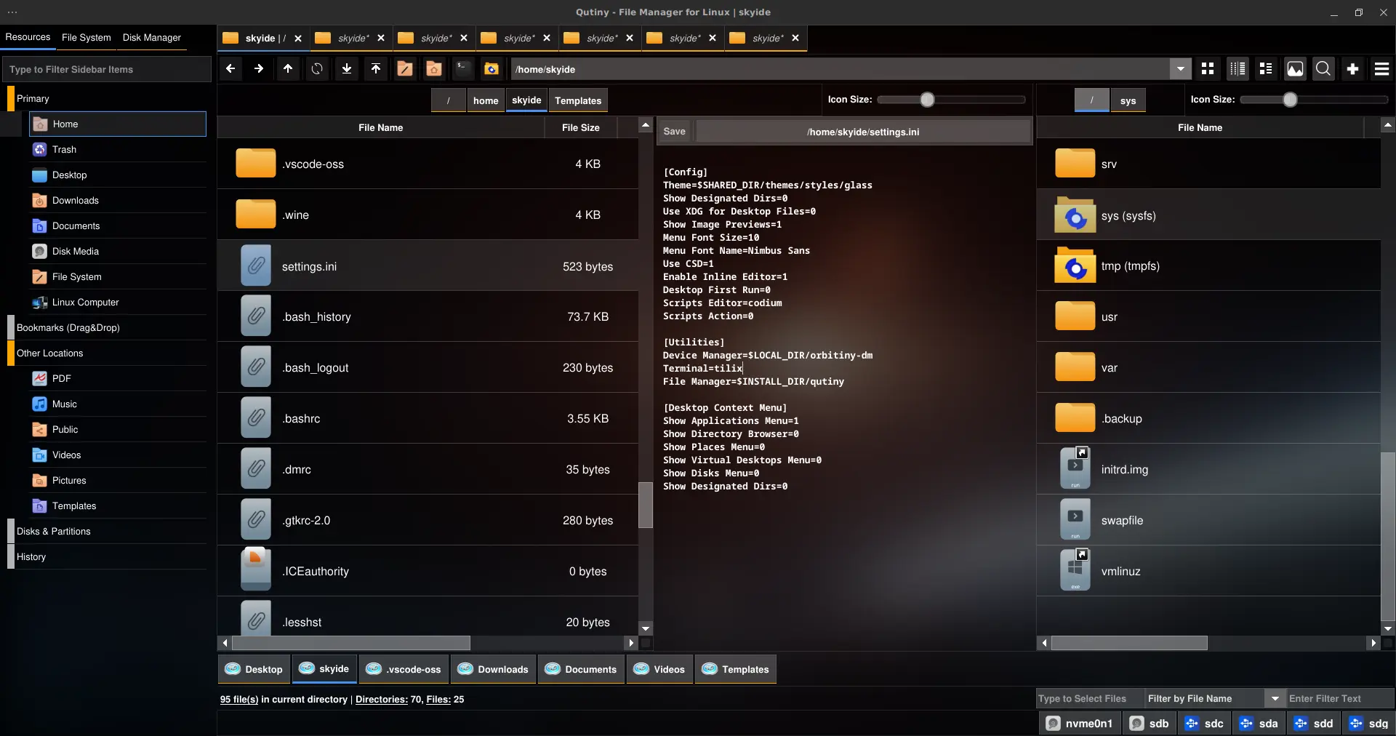1396x736 pixels.
Task: Toggle the dual-pane columns view button
Action: pos(1237,69)
